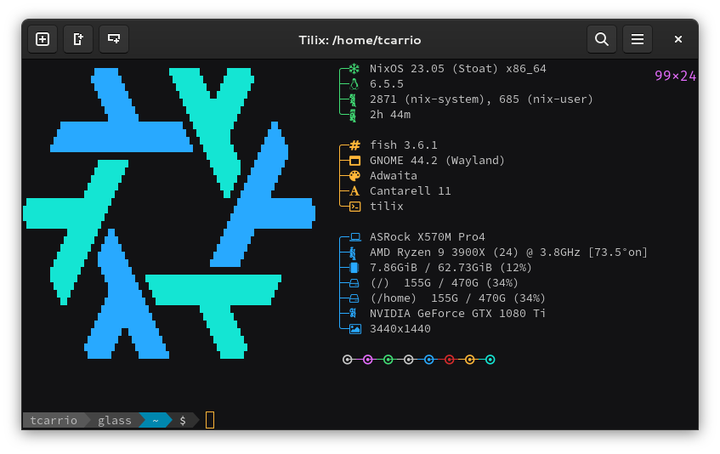Click the blue color dot

point(429,360)
